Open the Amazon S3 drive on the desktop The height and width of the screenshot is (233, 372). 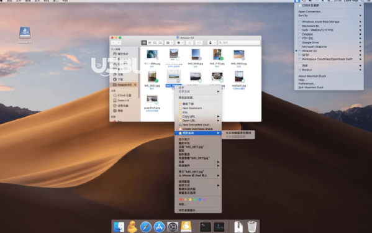25,33
